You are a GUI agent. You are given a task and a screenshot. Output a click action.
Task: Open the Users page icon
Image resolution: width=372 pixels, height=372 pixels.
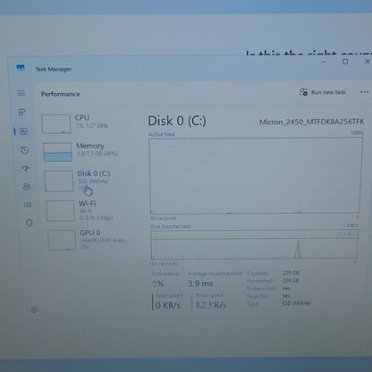(27, 187)
